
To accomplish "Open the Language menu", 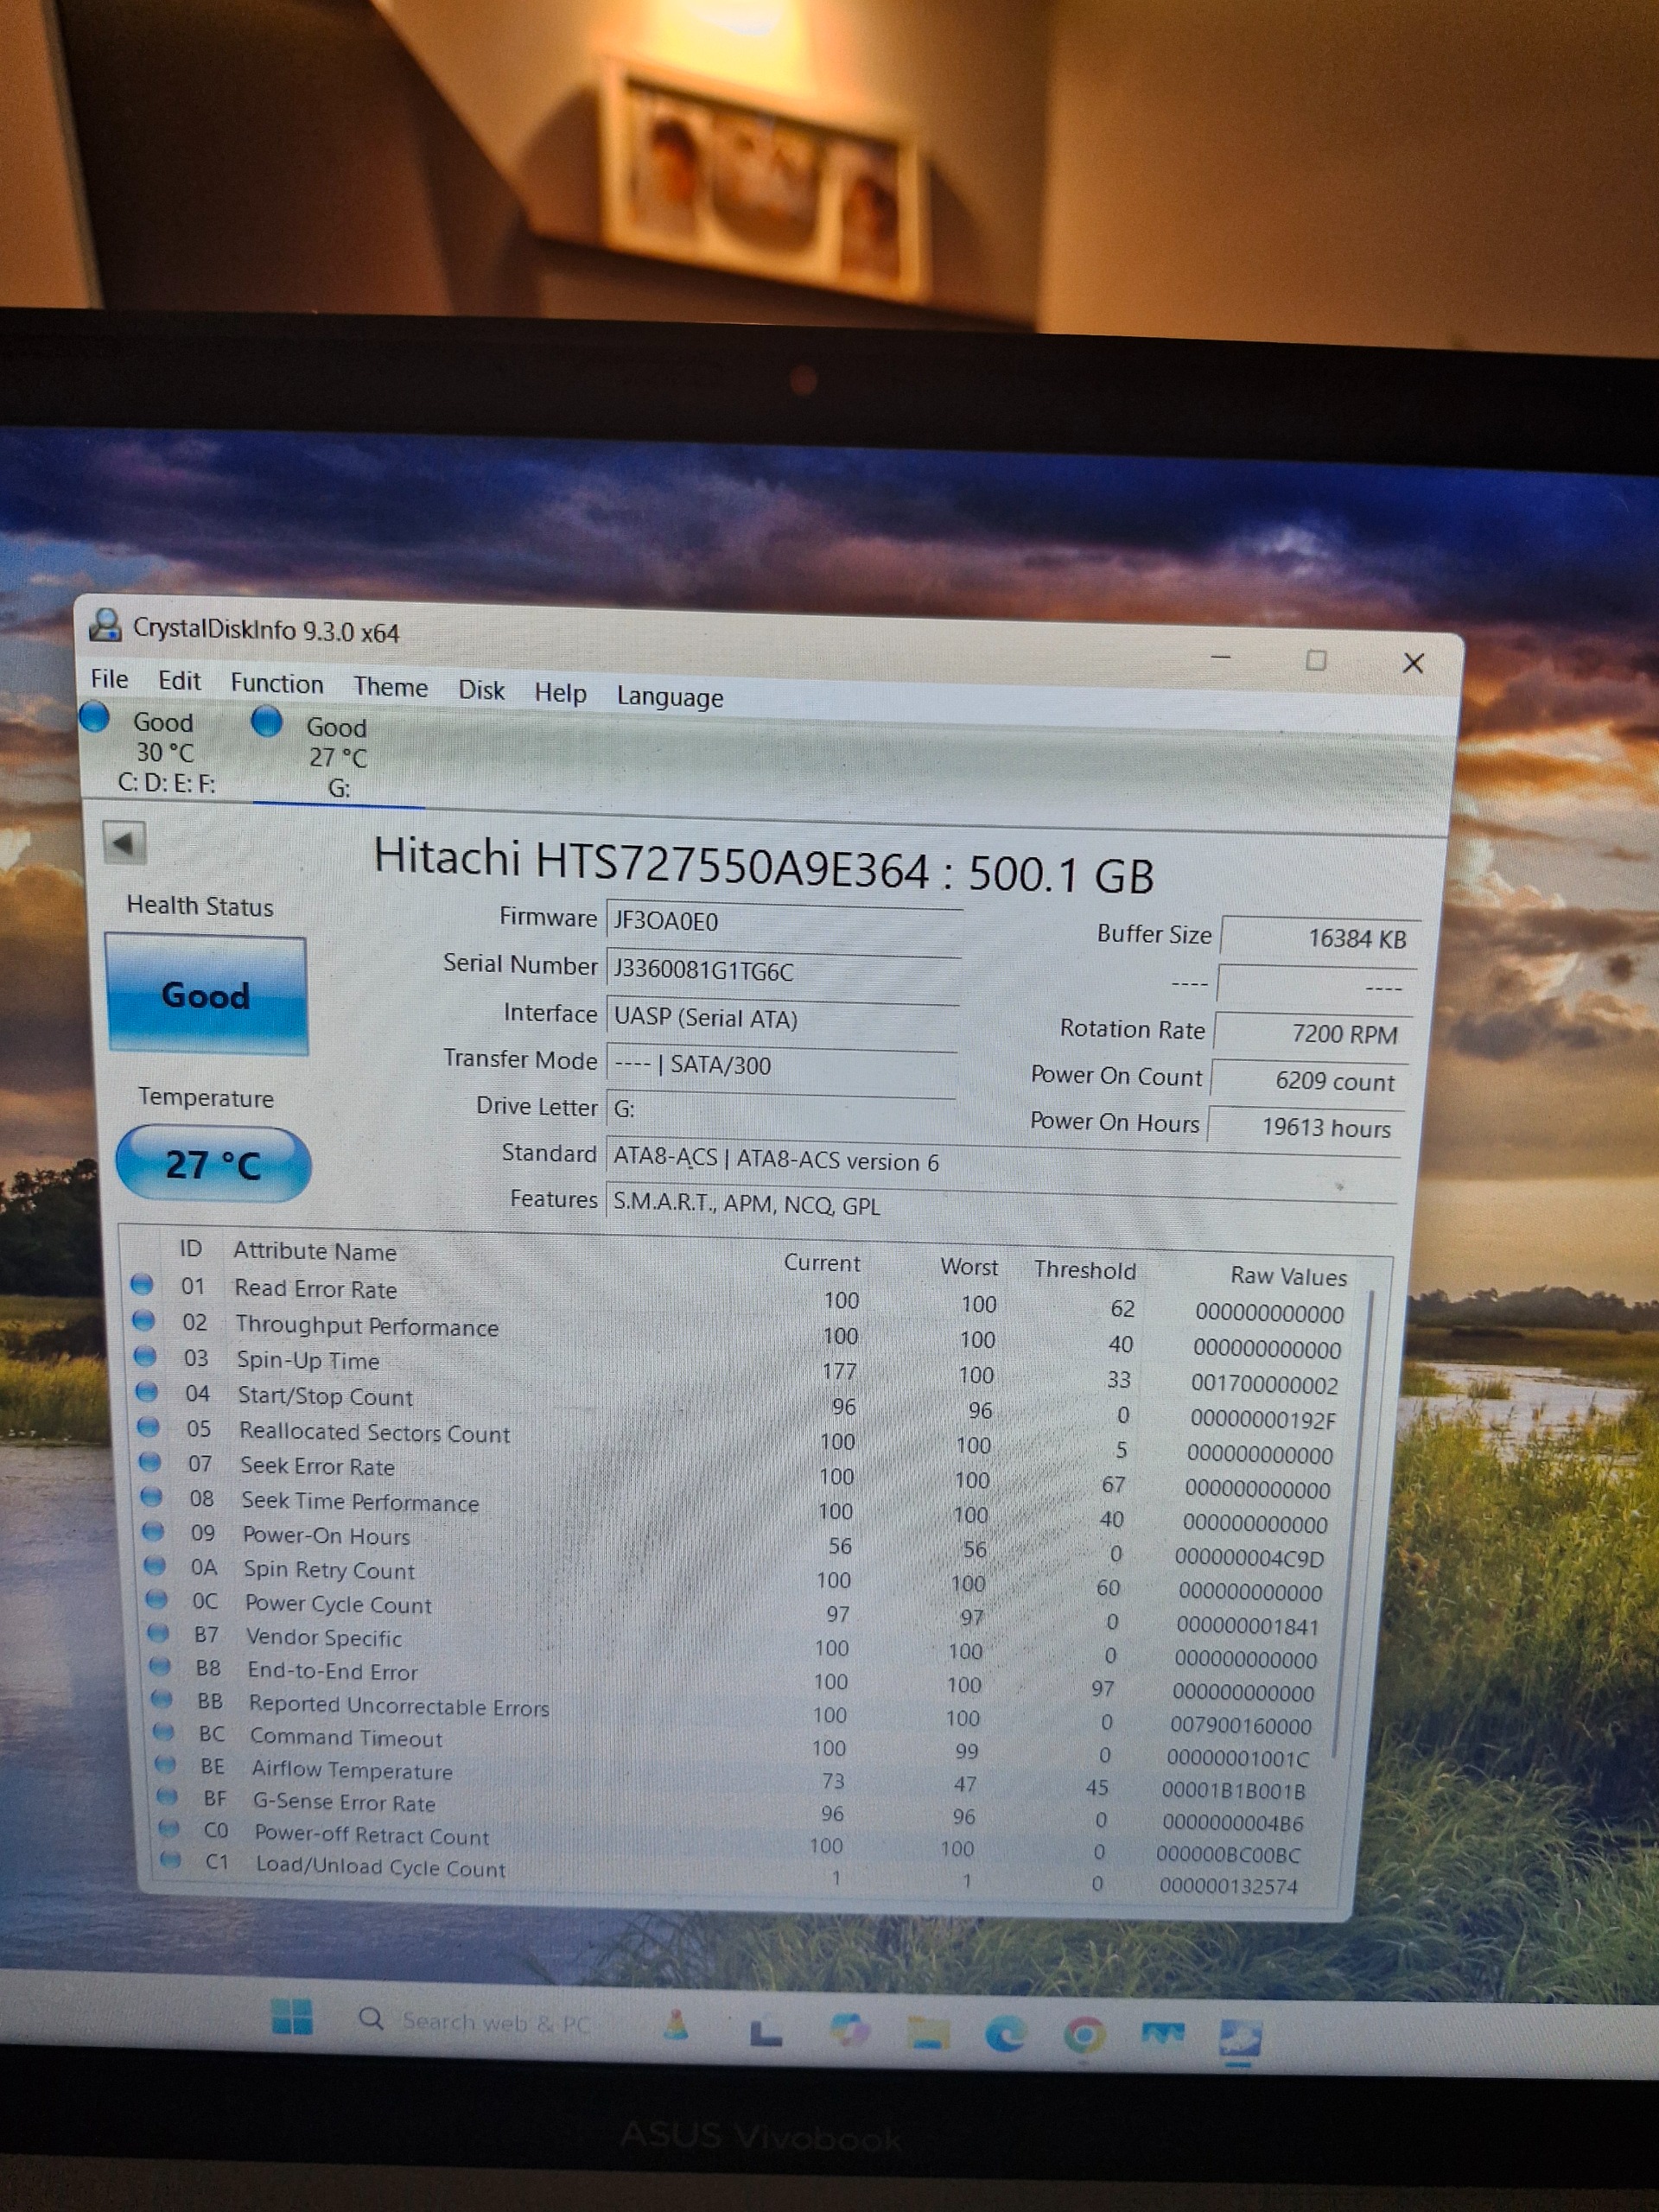I will pyautogui.click(x=669, y=698).
